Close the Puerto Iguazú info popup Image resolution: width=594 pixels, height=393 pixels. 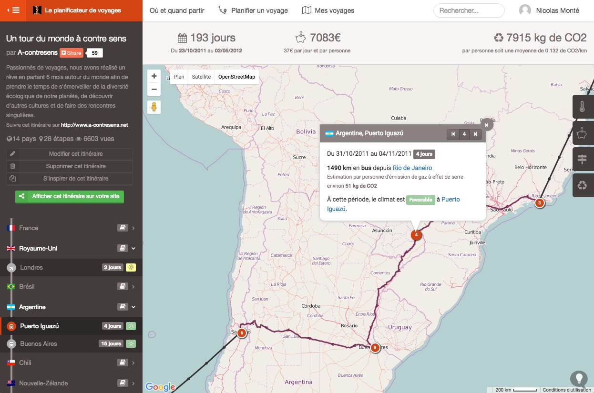[x=486, y=125]
